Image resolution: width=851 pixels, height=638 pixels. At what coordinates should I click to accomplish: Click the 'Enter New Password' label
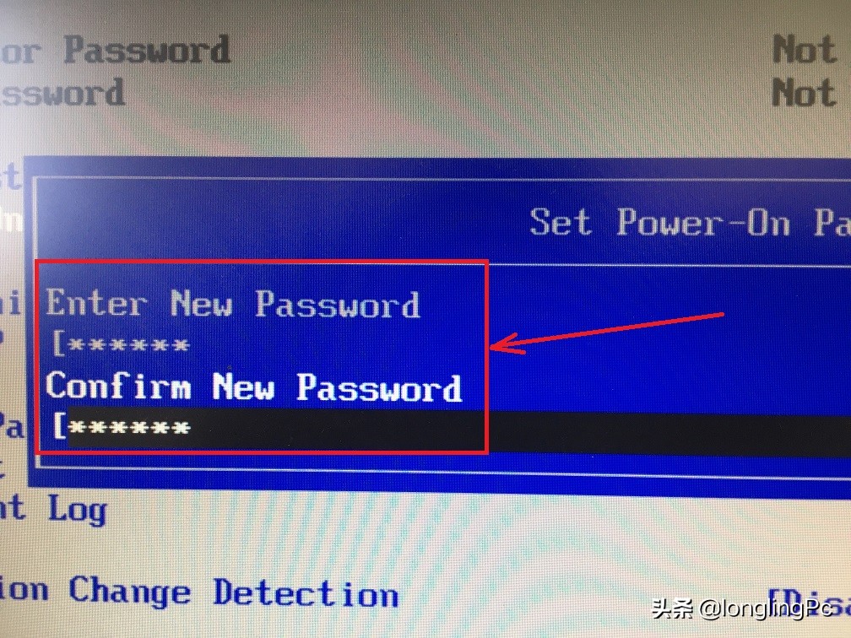tap(232, 304)
